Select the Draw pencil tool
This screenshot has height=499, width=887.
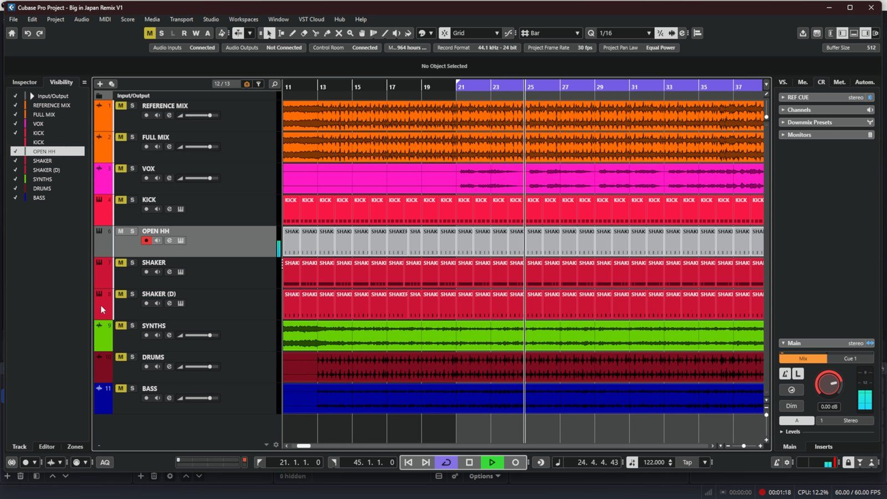(293, 33)
